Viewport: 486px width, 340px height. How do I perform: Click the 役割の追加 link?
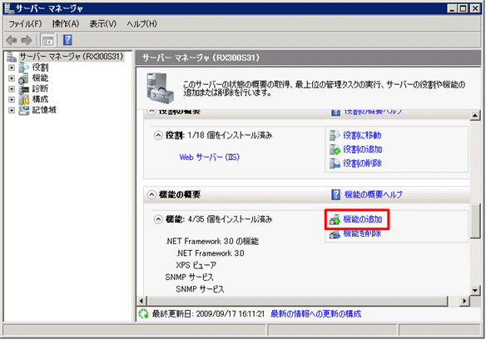click(362, 149)
